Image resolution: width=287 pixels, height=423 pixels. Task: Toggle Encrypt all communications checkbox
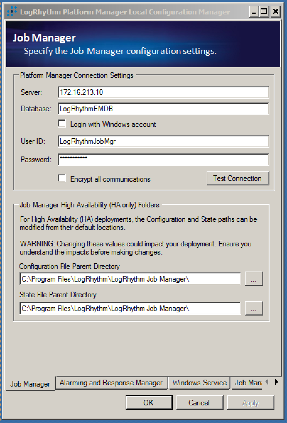(62, 179)
